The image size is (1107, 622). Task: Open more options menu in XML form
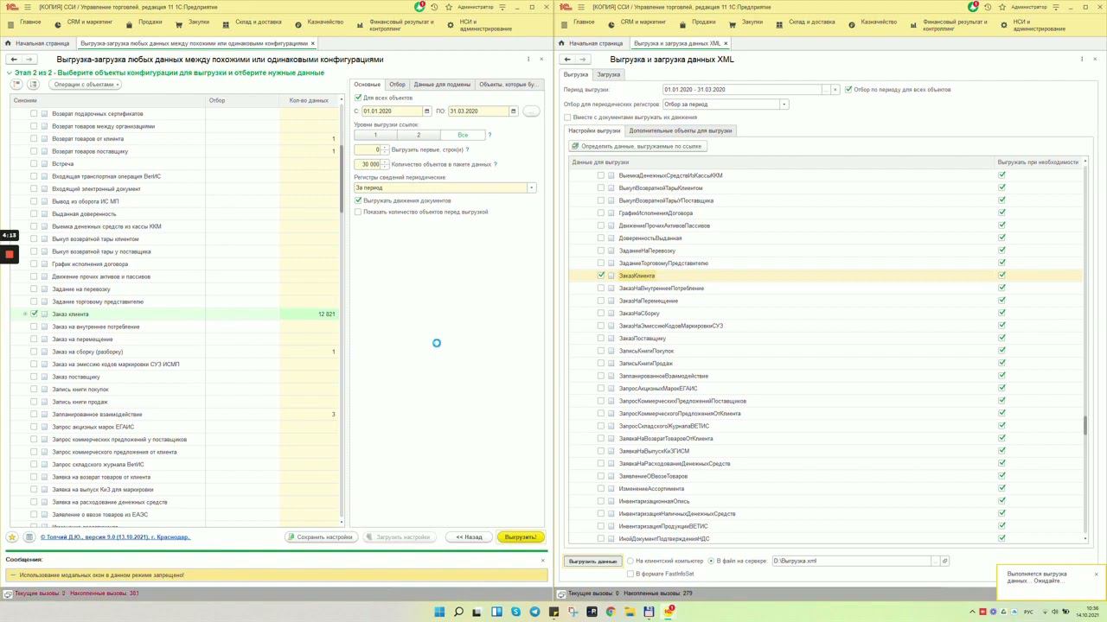click(x=1082, y=60)
